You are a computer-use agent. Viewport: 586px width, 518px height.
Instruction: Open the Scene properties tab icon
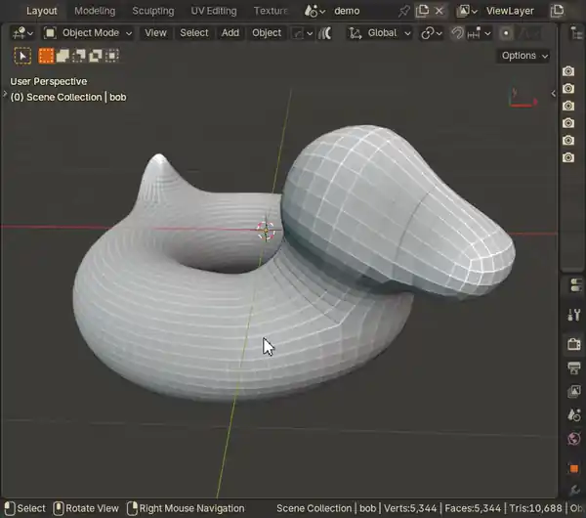click(574, 414)
